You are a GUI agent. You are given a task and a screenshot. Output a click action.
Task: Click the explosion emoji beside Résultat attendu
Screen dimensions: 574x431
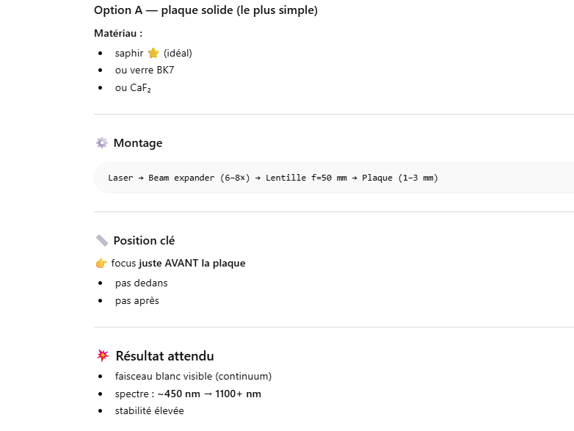pos(102,356)
